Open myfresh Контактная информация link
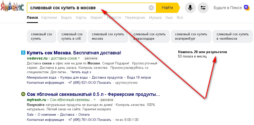Viewport: 254px width, 125px height. point(45,120)
